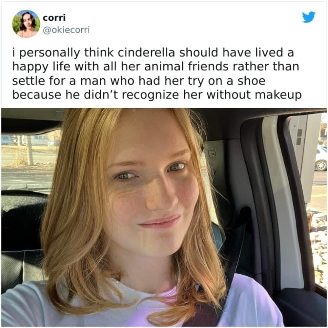328x328 pixels.
Task: Click the display name "corri"
Action: [x=54, y=18]
